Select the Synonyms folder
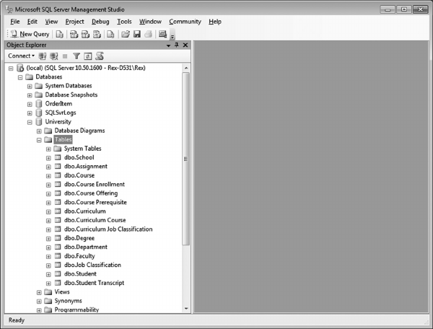The height and width of the screenshot is (329, 433). 69,301
